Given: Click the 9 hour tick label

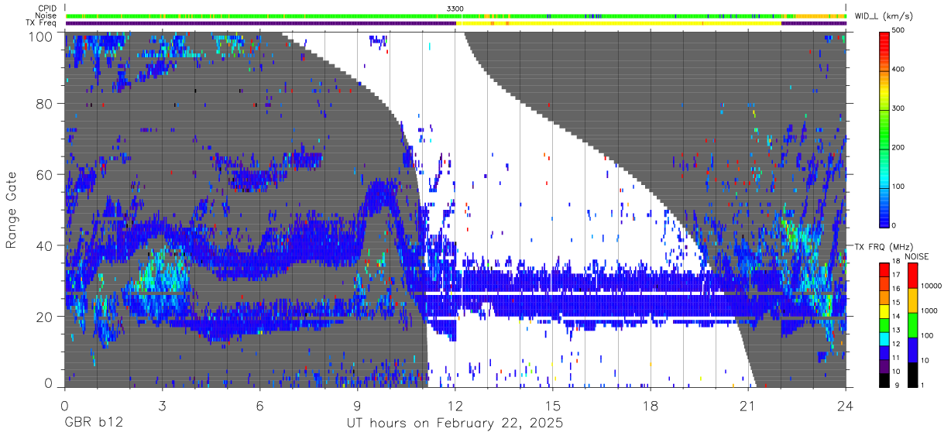Looking at the screenshot, I should pyautogui.click(x=357, y=405).
